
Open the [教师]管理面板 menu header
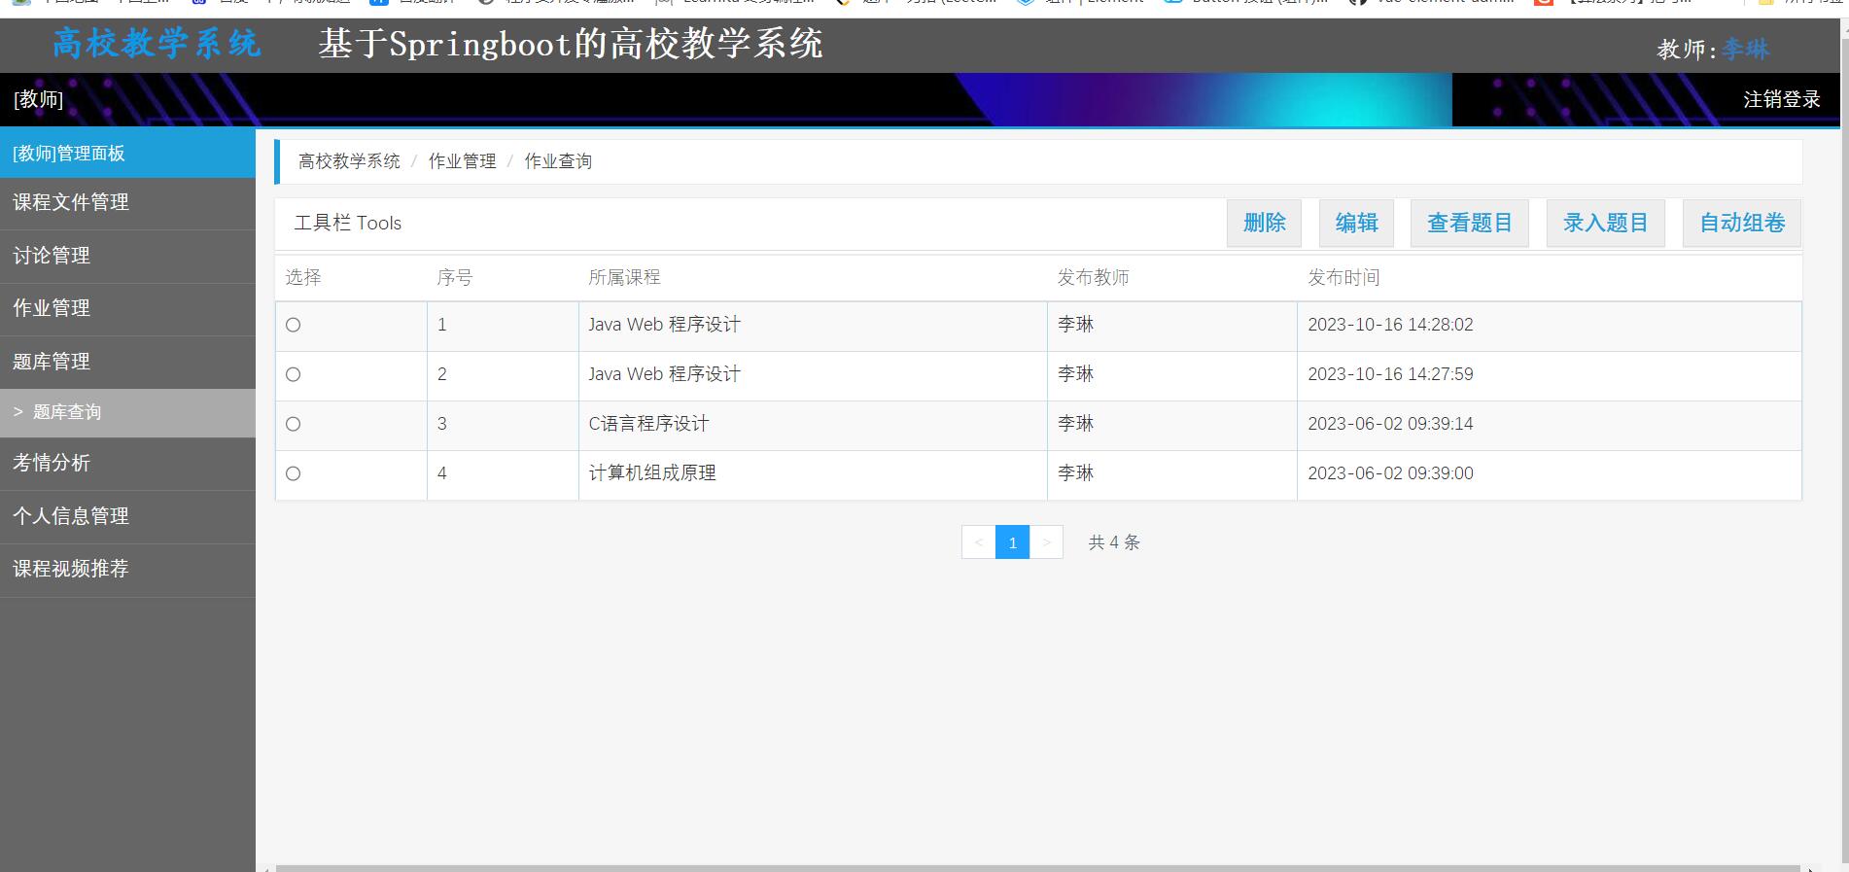[x=127, y=153]
